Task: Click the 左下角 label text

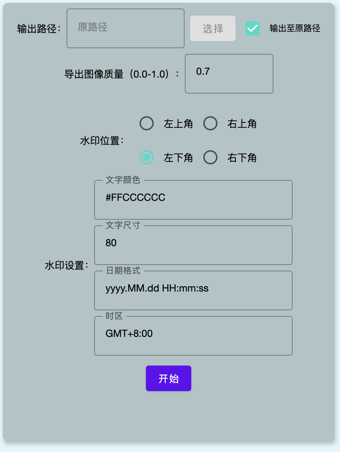Action: (x=178, y=158)
